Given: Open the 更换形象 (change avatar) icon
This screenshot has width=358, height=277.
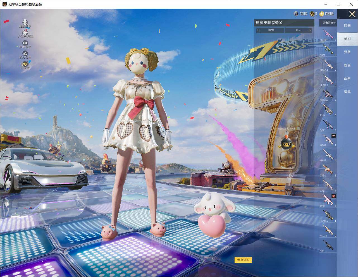Looking at the screenshot, I should tap(25, 22).
